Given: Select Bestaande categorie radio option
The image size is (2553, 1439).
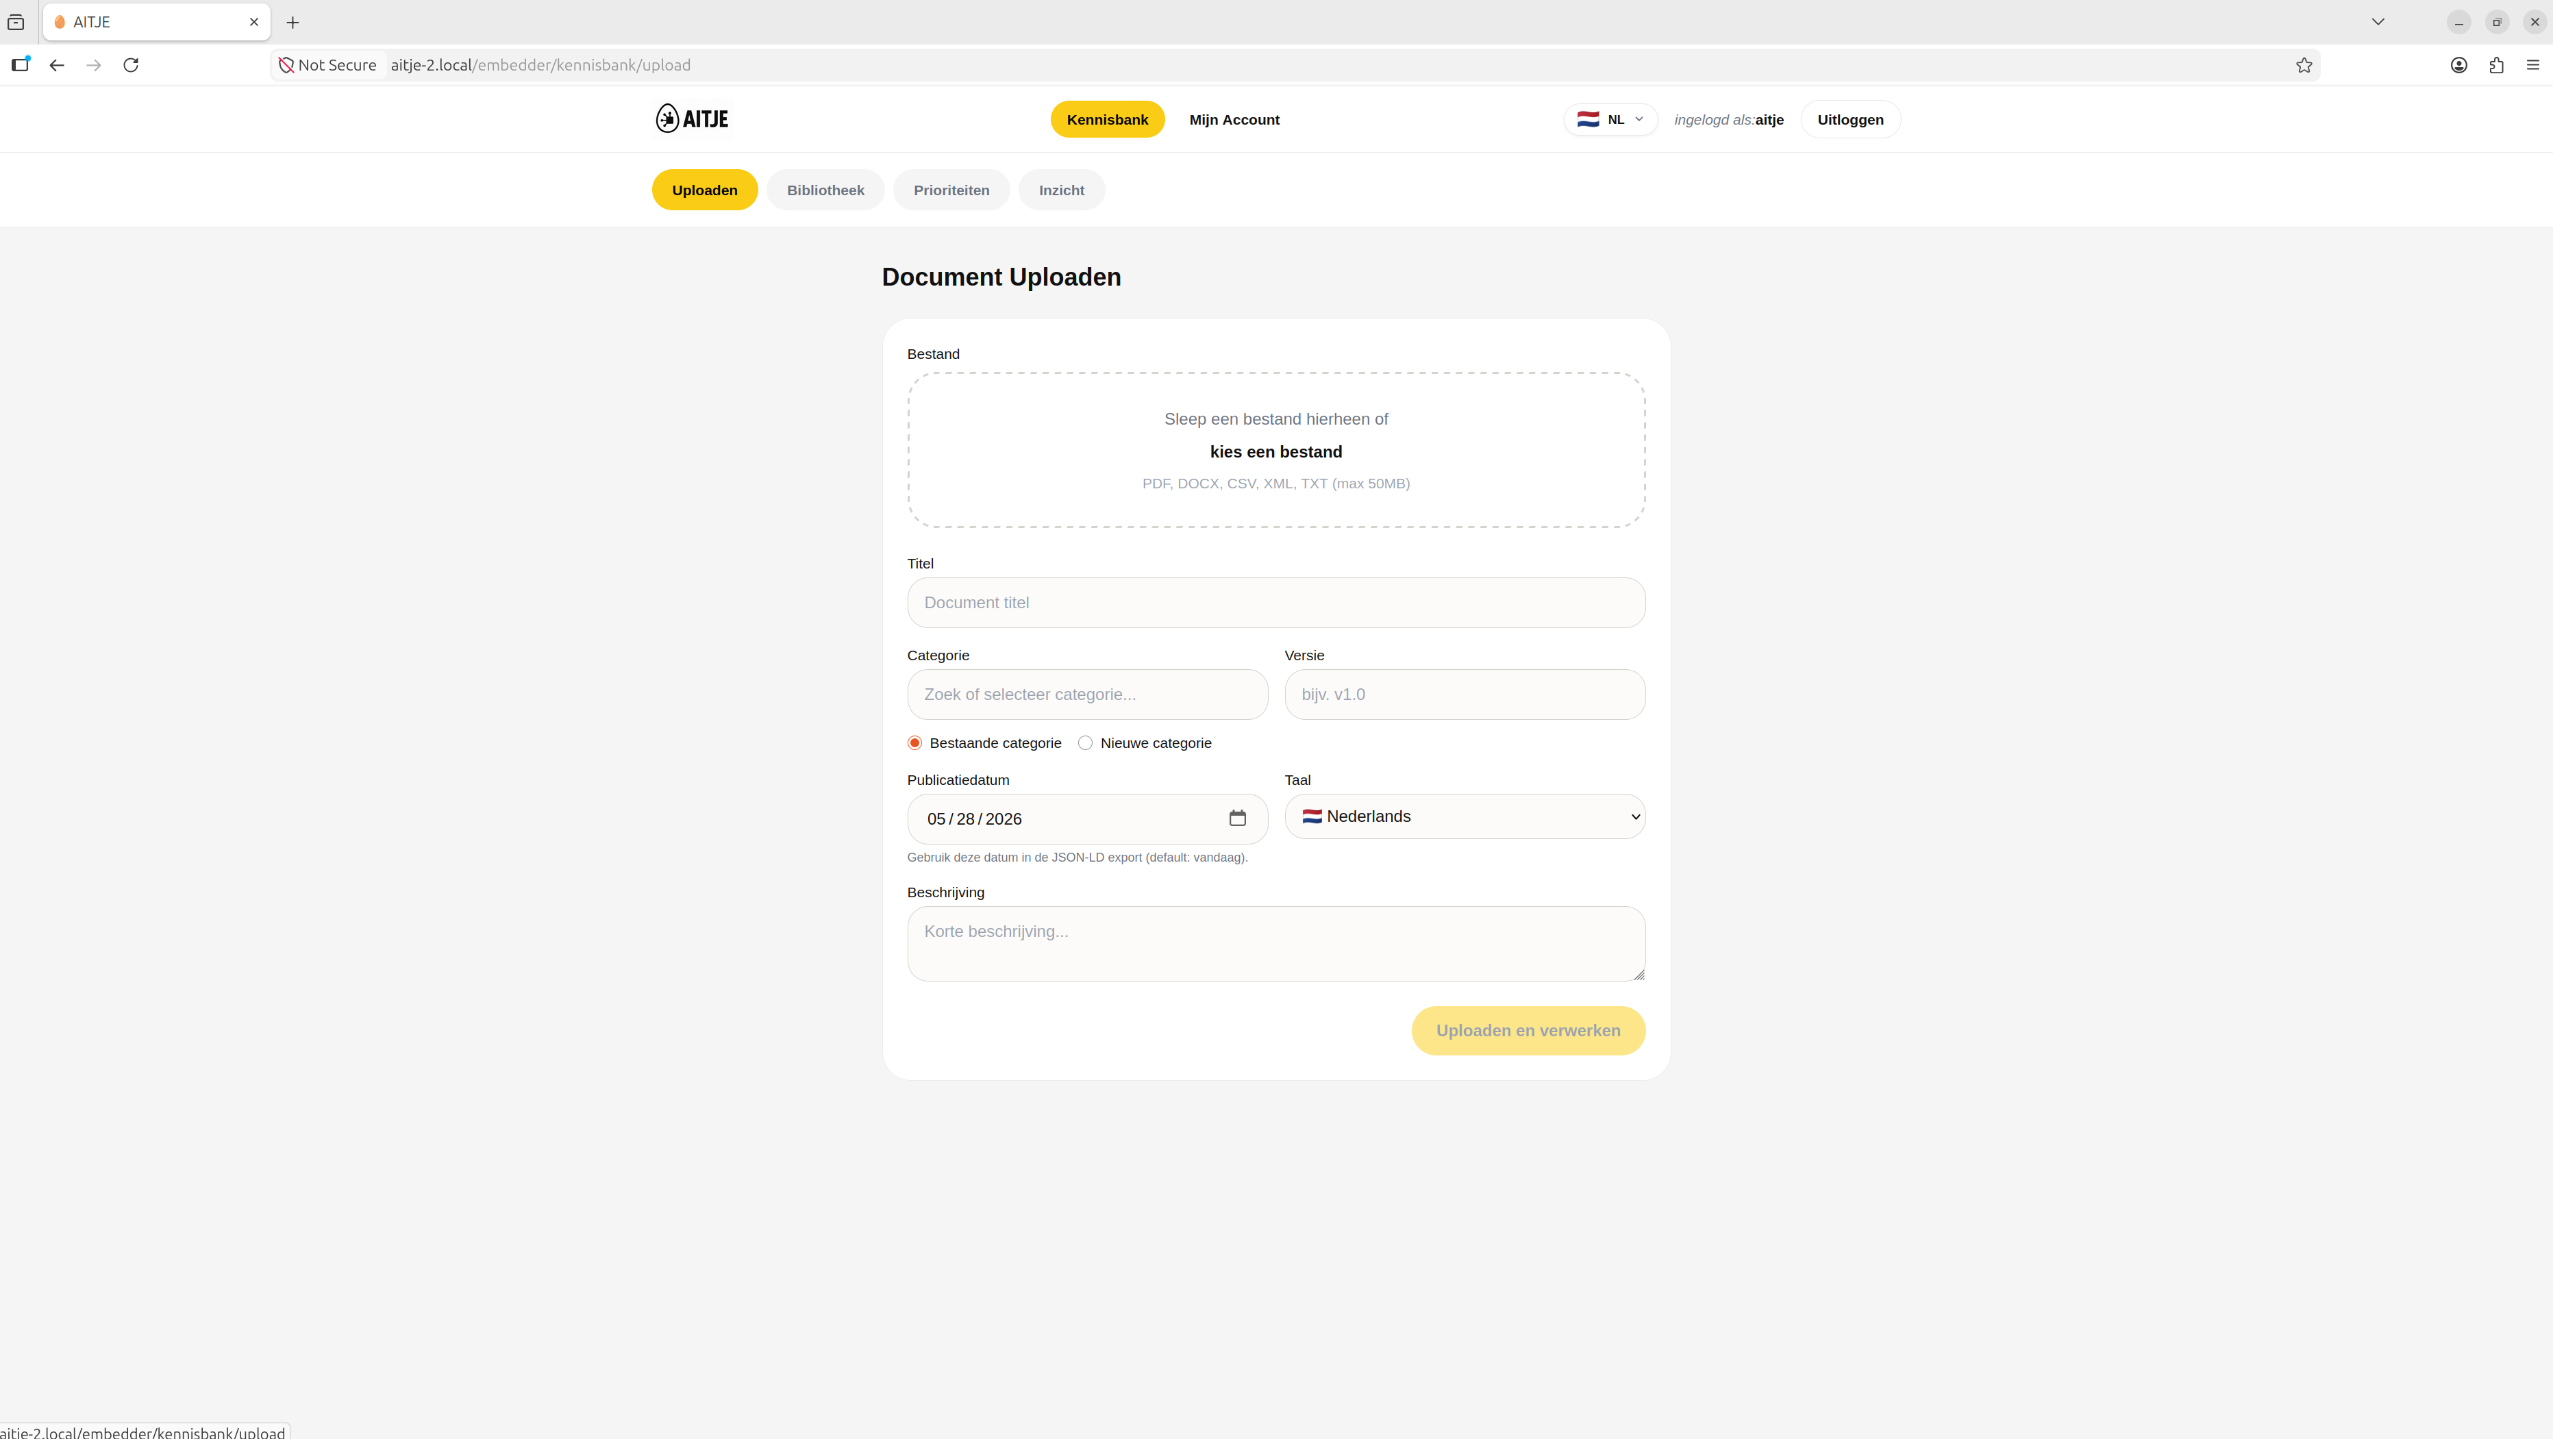Looking at the screenshot, I should [914, 742].
